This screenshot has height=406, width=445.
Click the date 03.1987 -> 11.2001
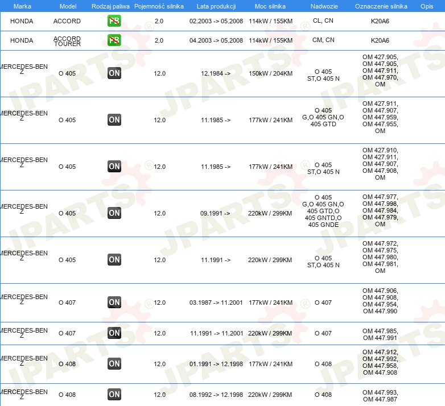[216, 303]
